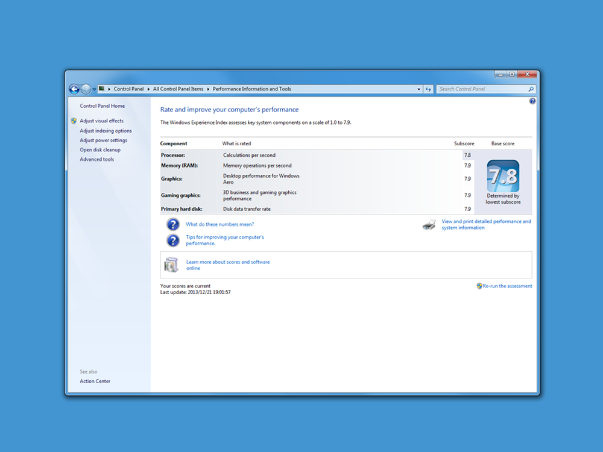This screenshot has width=603, height=452.
Task: Click the Last update timestamp text
Action: point(195,292)
